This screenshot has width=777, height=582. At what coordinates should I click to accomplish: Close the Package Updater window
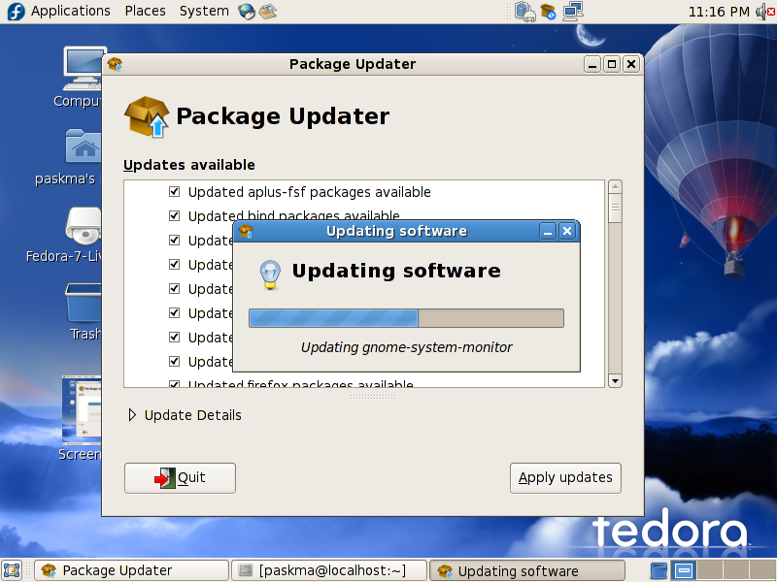click(631, 64)
